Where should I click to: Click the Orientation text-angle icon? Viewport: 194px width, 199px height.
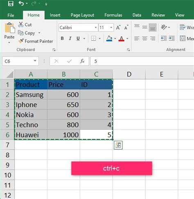(x=164, y=27)
